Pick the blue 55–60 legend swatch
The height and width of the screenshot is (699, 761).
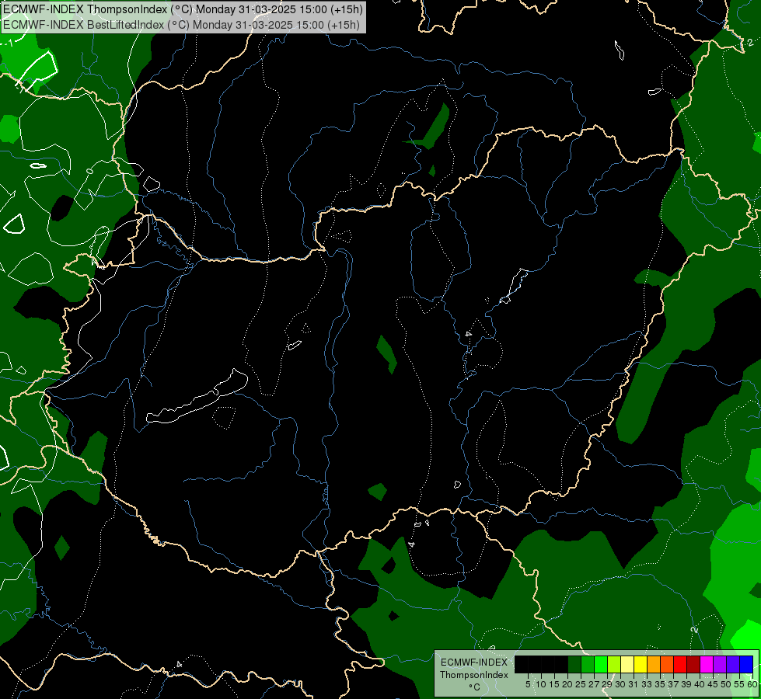tap(746, 665)
